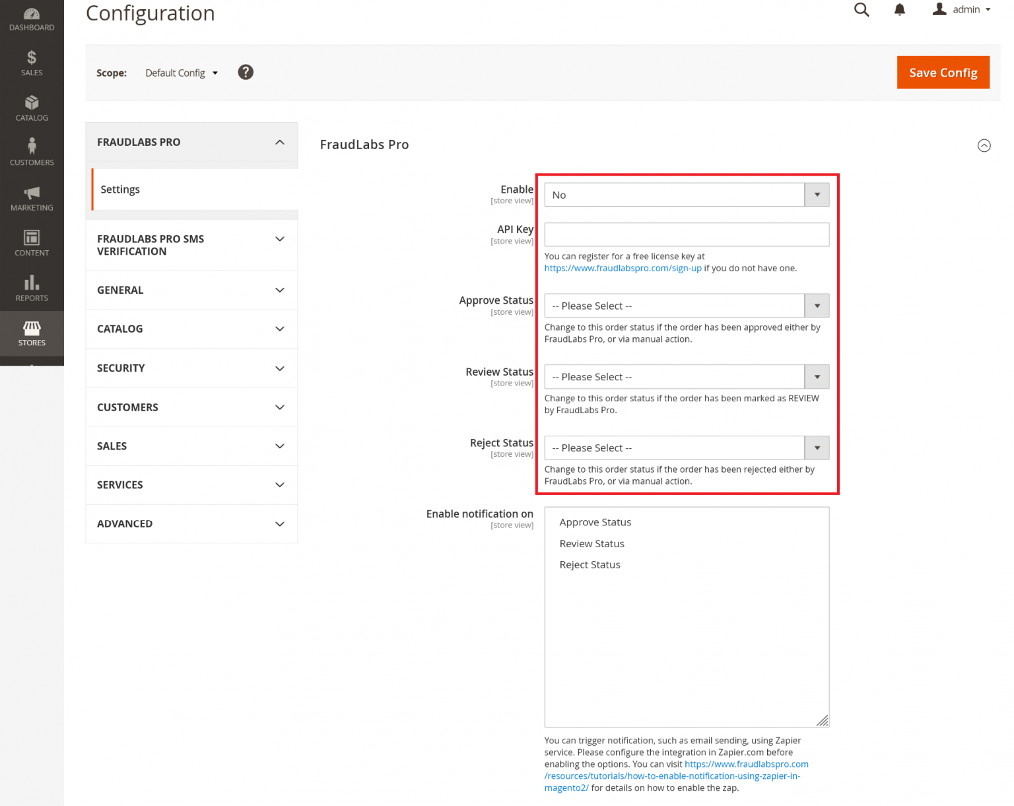1014x806 pixels.
Task: Click the scope help question mark icon
Action: point(246,72)
